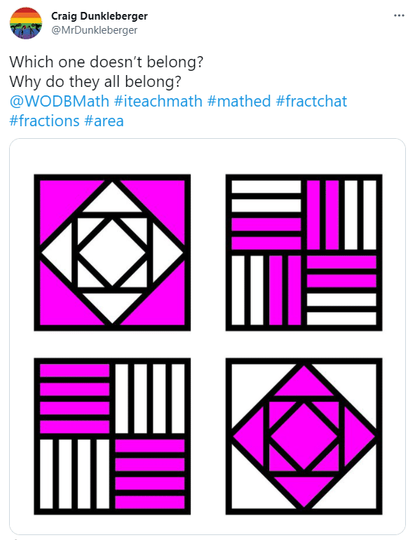Open the #fractchat hashtag
This screenshot has width=415, height=540.
point(311,101)
